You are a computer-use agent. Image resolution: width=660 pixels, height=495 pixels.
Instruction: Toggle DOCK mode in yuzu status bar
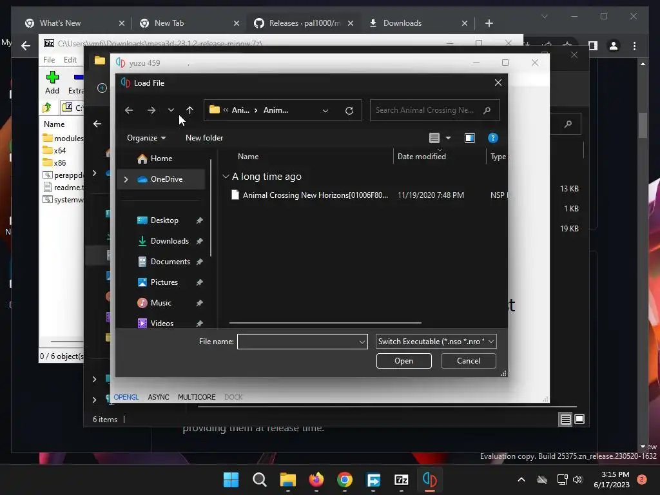tap(233, 397)
